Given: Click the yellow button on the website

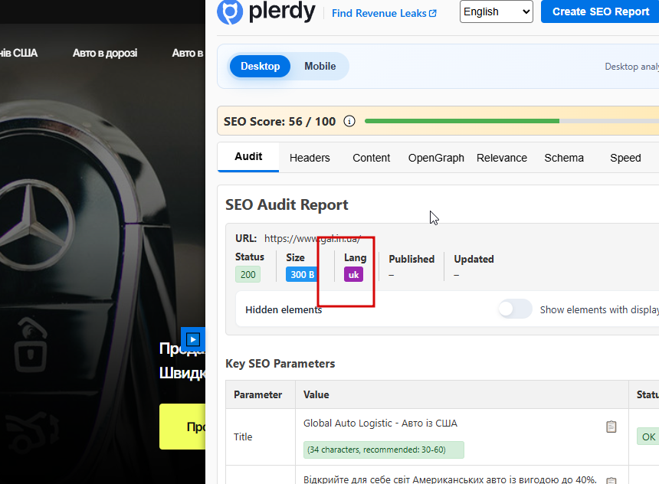Looking at the screenshot, I should click(x=182, y=427).
